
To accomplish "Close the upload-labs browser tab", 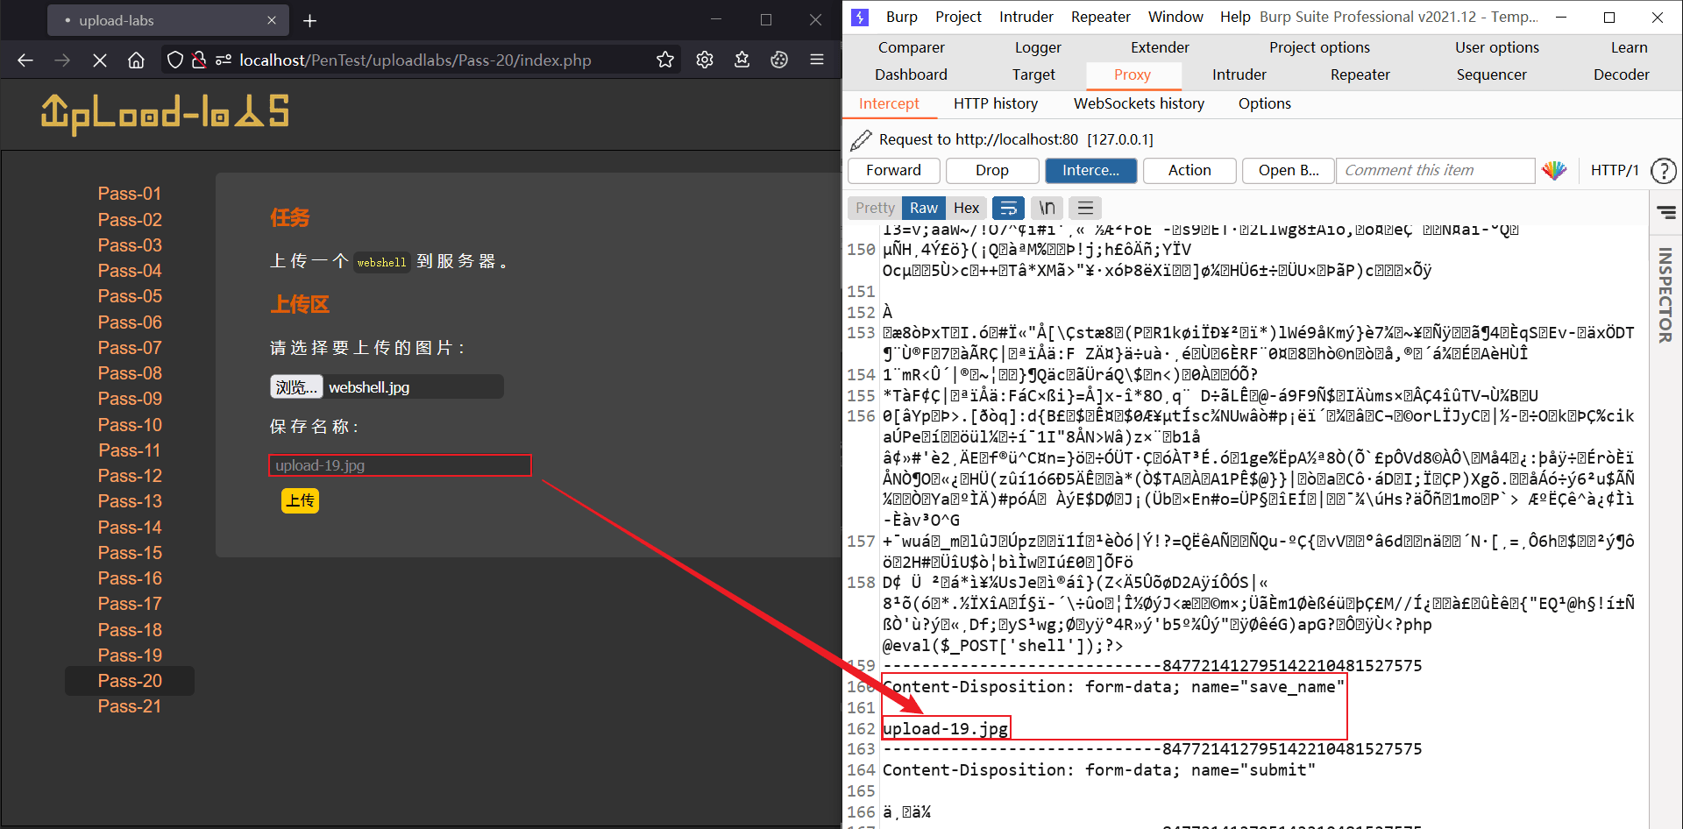I will tap(272, 20).
